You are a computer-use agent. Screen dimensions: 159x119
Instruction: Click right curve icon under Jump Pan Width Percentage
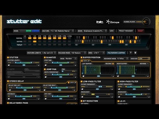[76, 77]
